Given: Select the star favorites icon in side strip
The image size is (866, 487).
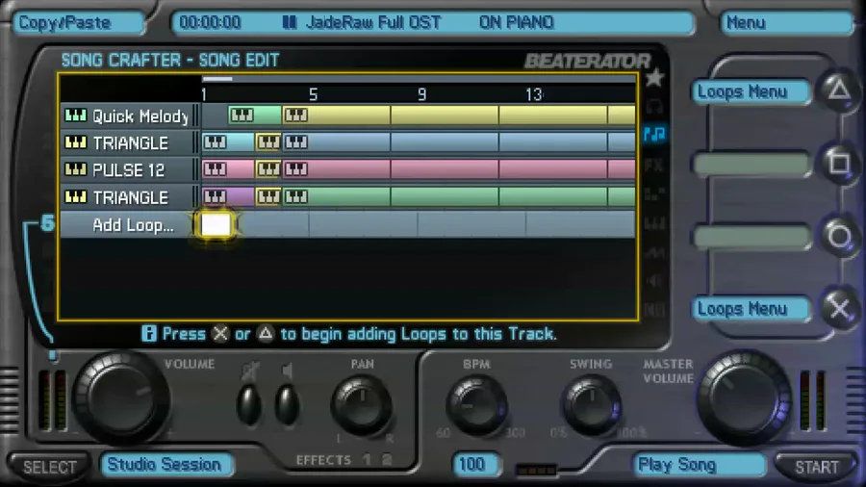Looking at the screenshot, I should 654,78.
